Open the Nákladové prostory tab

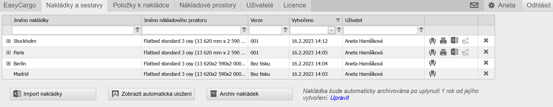click(208, 5)
